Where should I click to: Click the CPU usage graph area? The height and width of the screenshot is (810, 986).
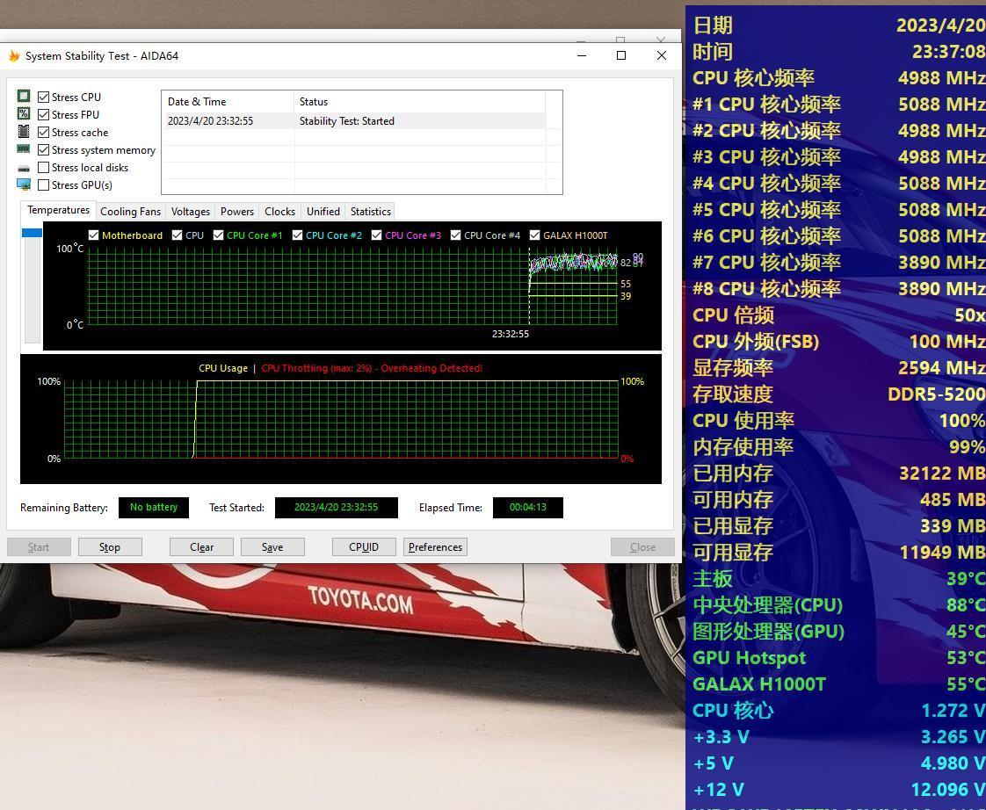342,419
